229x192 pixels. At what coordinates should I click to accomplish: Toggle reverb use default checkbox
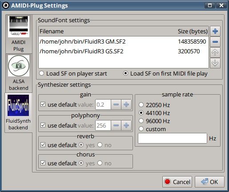point(43,145)
